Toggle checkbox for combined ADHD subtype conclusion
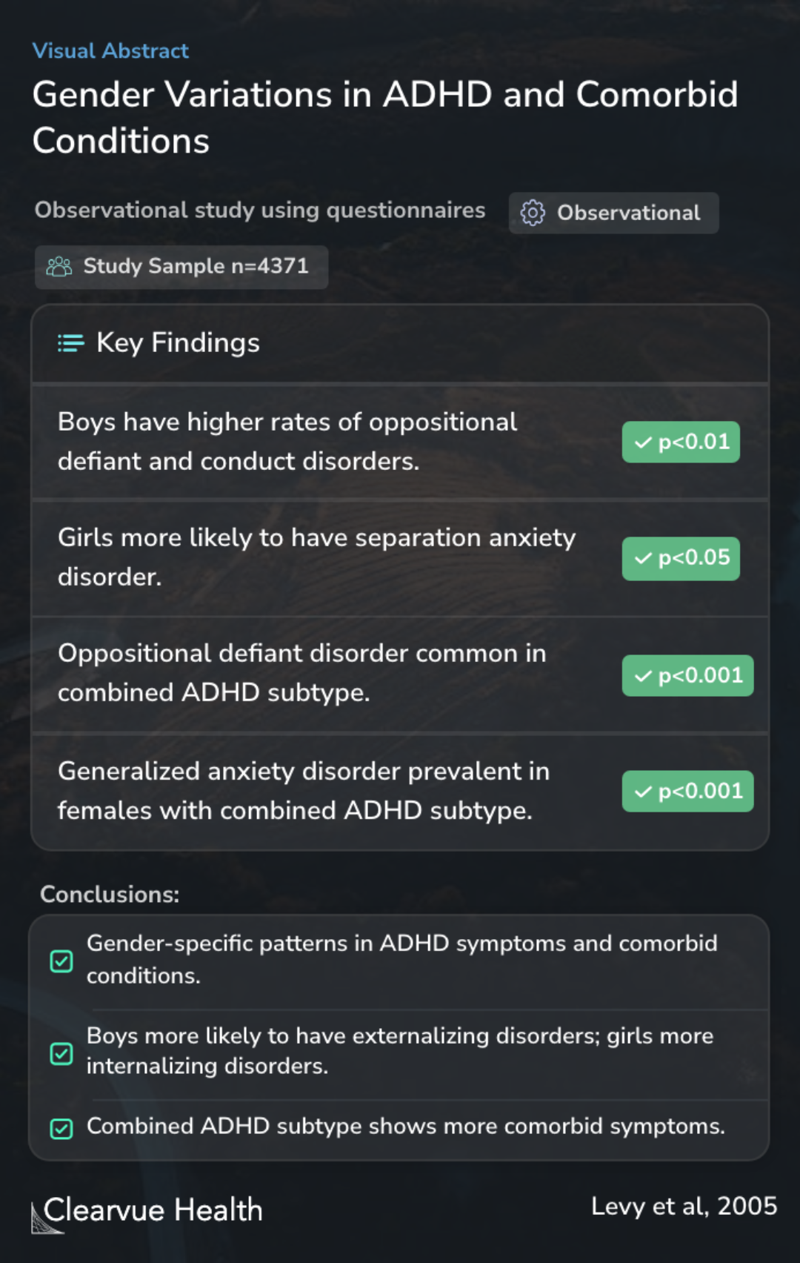Viewport: 800px width, 1263px height. pyautogui.click(x=61, y=1128)
